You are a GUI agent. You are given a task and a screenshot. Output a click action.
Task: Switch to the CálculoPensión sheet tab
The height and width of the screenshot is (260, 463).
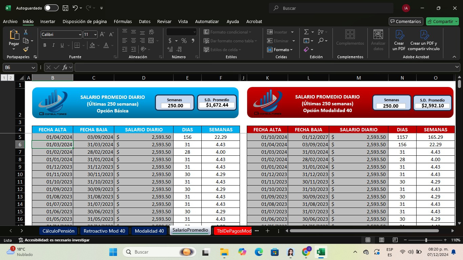[58, 231]
